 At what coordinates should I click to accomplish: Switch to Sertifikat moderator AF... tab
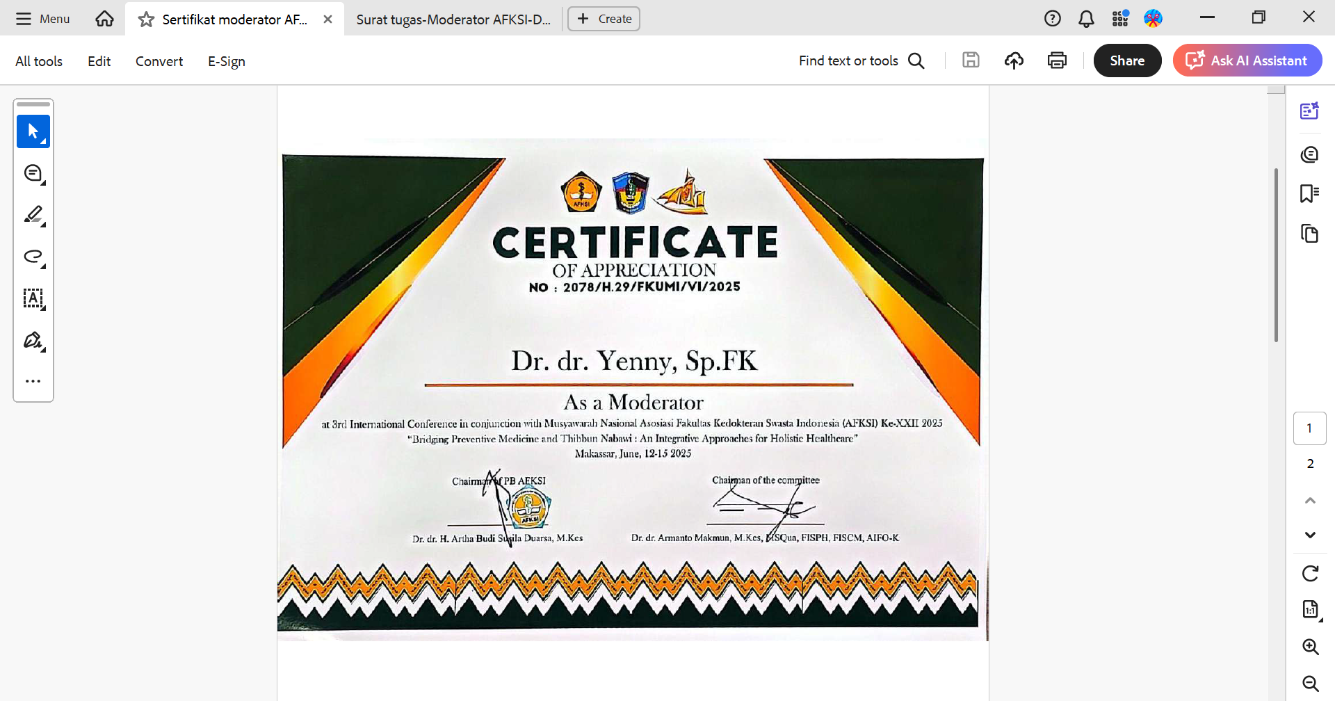pyautogui.click(x=234, y=19)
